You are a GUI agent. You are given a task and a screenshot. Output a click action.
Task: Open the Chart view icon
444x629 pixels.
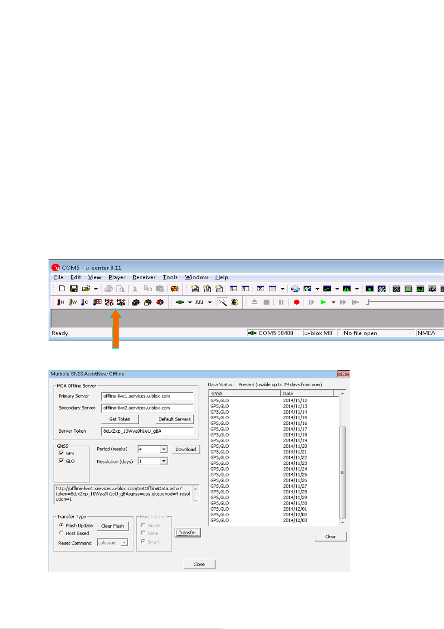pos(327,289)
